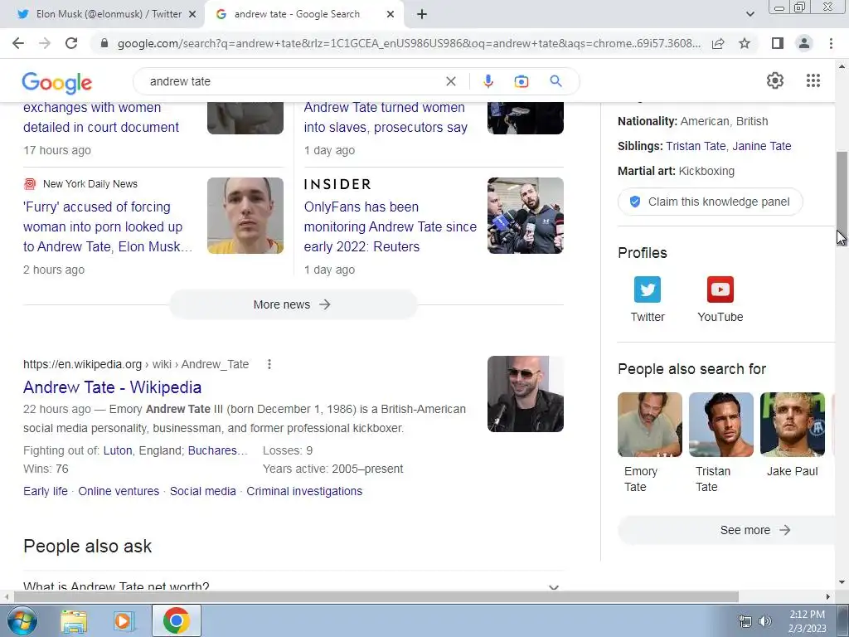The height and width of the screenshot is (637, 849).
Task: Open exchanges with women court document article
Action: (x=100, y=117)
